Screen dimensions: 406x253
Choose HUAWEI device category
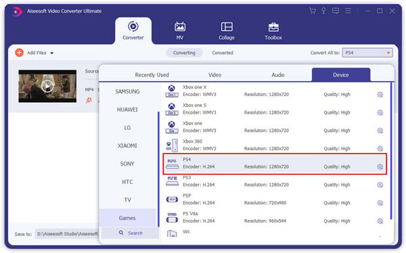(127, 110)
